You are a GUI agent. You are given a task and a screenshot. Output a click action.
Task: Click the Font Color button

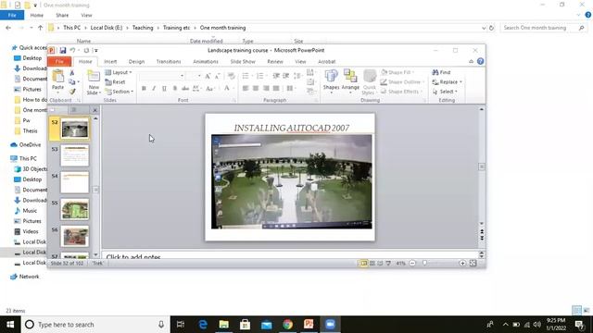[x=227, y=89]
